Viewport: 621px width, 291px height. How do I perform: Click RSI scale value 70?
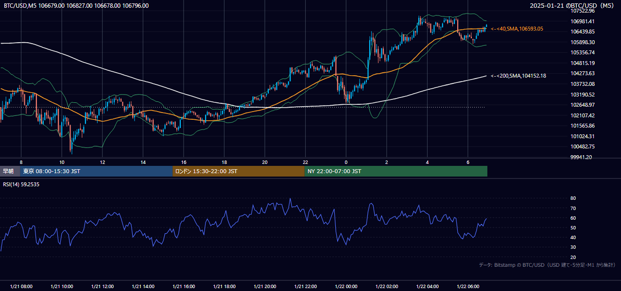(573, 208)
